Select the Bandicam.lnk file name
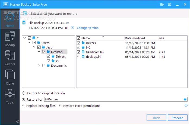This screenshot has width=190, height=125. [95, 52]
